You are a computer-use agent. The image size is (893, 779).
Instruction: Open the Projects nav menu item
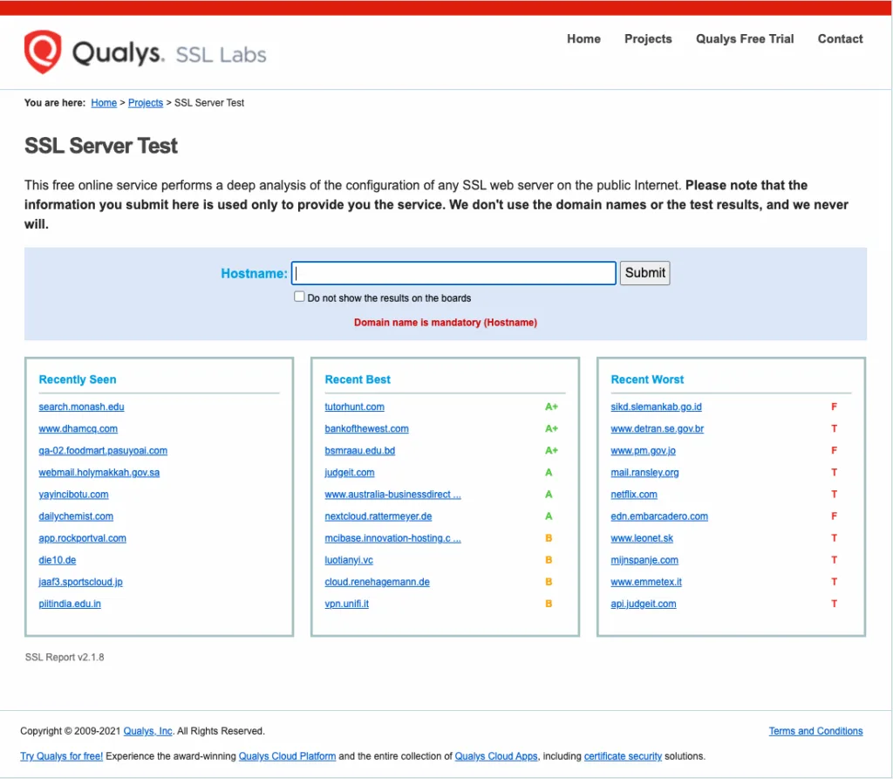coord(648,38)
